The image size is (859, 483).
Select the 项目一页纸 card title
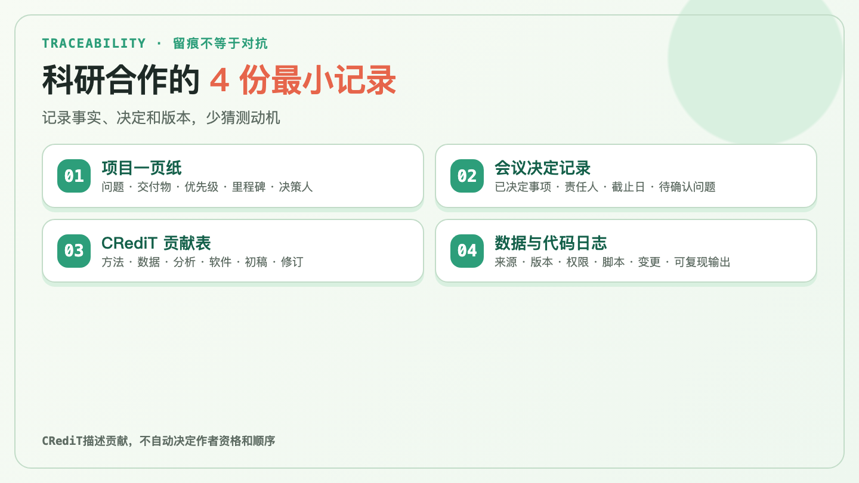pos(141,168)
